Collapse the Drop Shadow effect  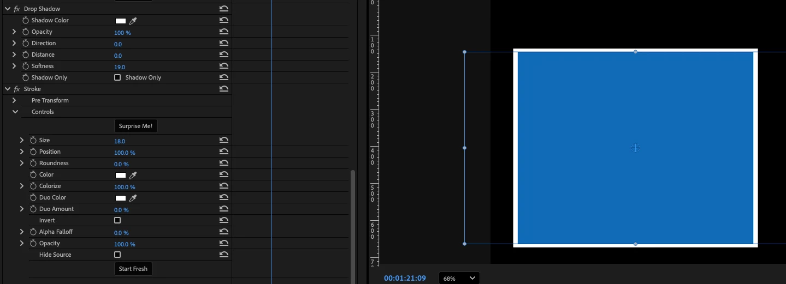7,9
